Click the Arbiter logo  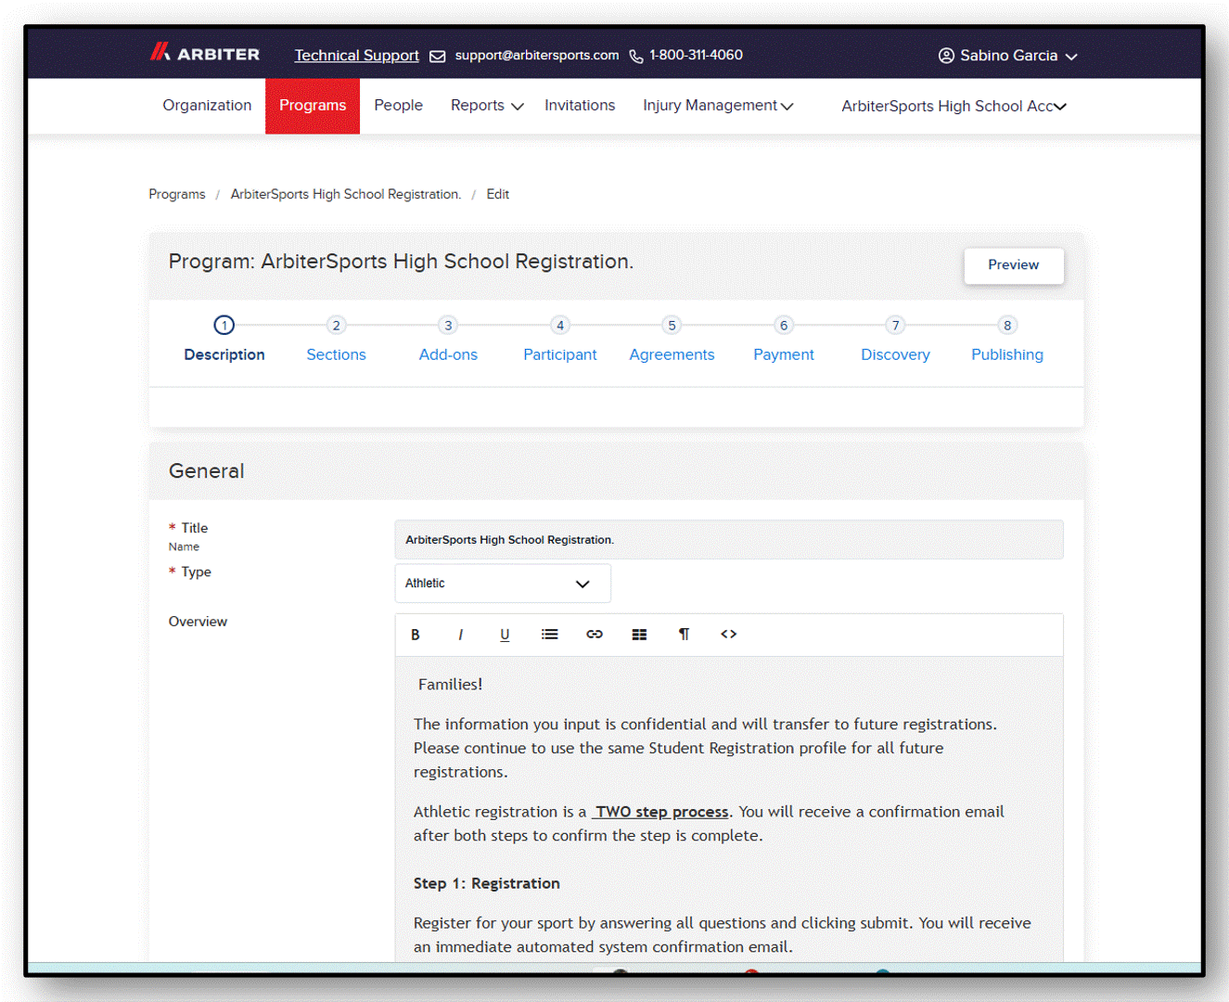pos(205,53)
